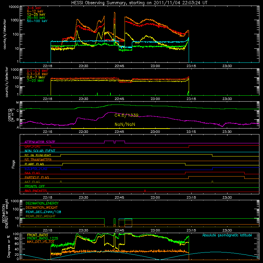263x263 pixels.
Task: Click the yellow 0.8-7 MeV legend entry
Action: (x=36, y=77)
